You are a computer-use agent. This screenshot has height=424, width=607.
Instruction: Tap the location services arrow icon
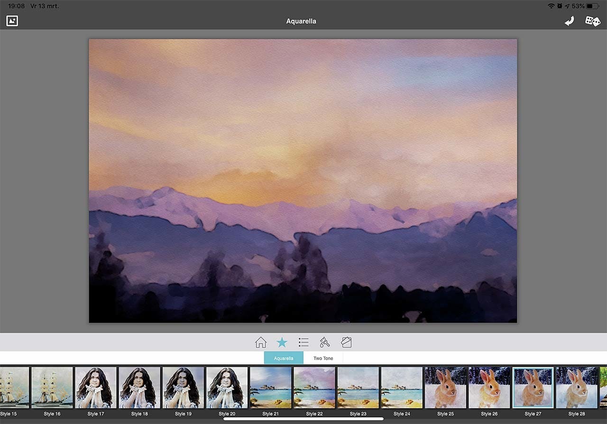(567, 6)
